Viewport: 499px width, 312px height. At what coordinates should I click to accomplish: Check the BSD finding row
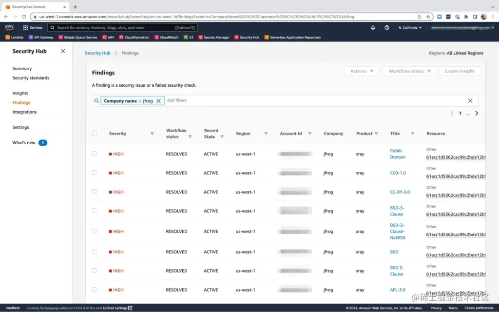pyautogui.click(x=94, y=252)
